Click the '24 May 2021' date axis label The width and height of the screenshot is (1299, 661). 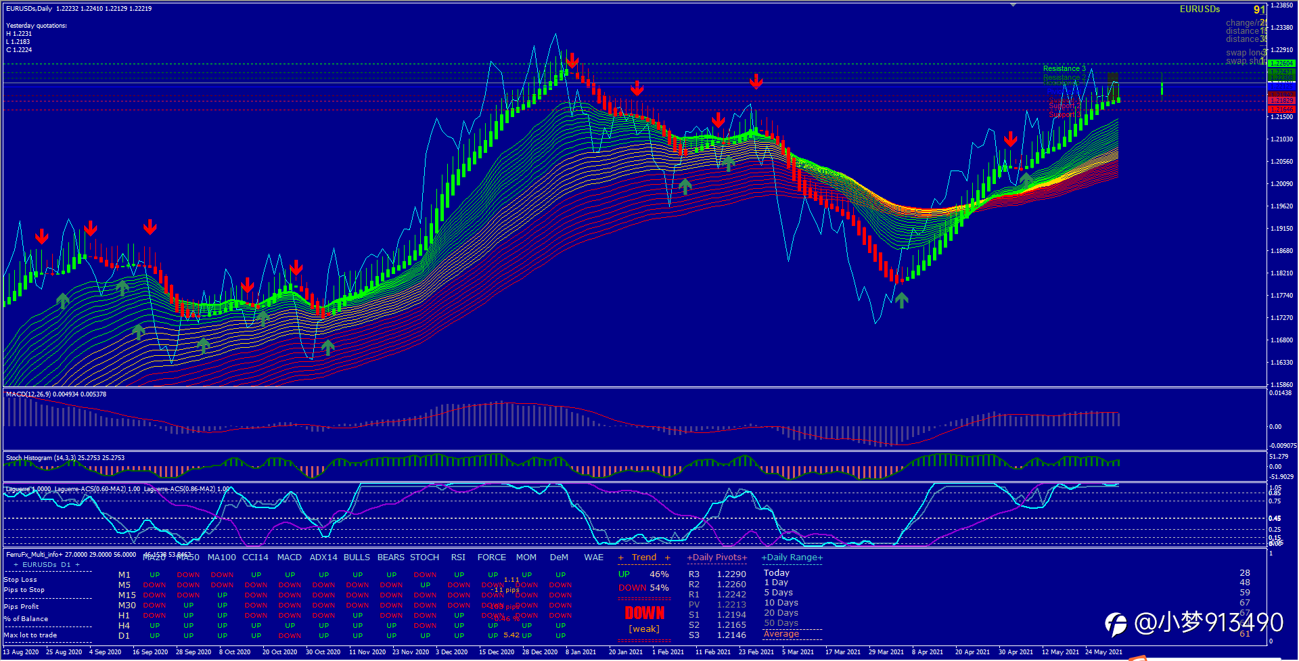coord(1103,652)
